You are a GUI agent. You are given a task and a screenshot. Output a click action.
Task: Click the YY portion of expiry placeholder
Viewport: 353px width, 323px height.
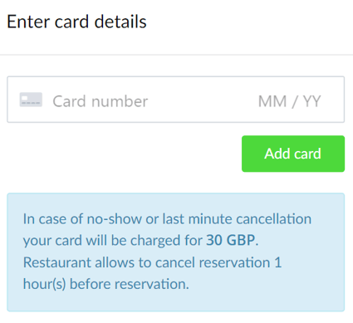pyautogui.click(x=311, y=101)
